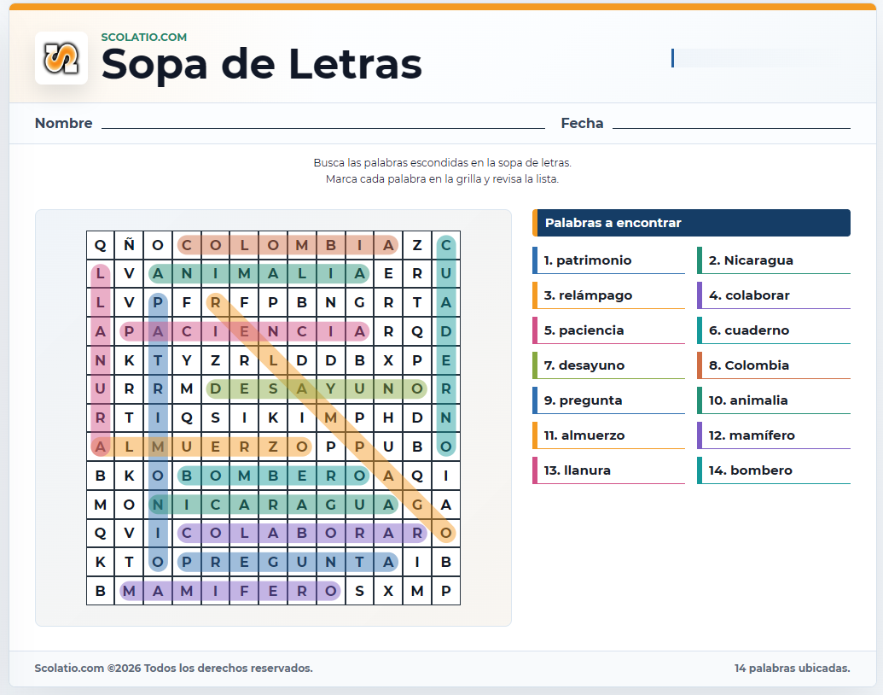Select word 1. patrimonio in the list
Screen dimensions: 883x695
[x=609, y=260]
